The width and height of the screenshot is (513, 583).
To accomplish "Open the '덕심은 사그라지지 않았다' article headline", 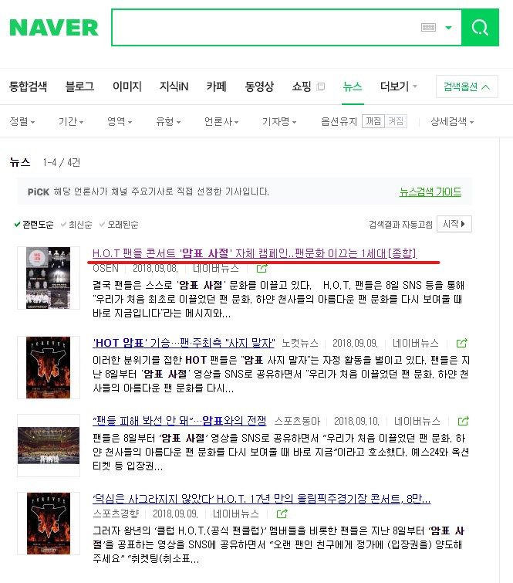I will [x=262, y=499].
